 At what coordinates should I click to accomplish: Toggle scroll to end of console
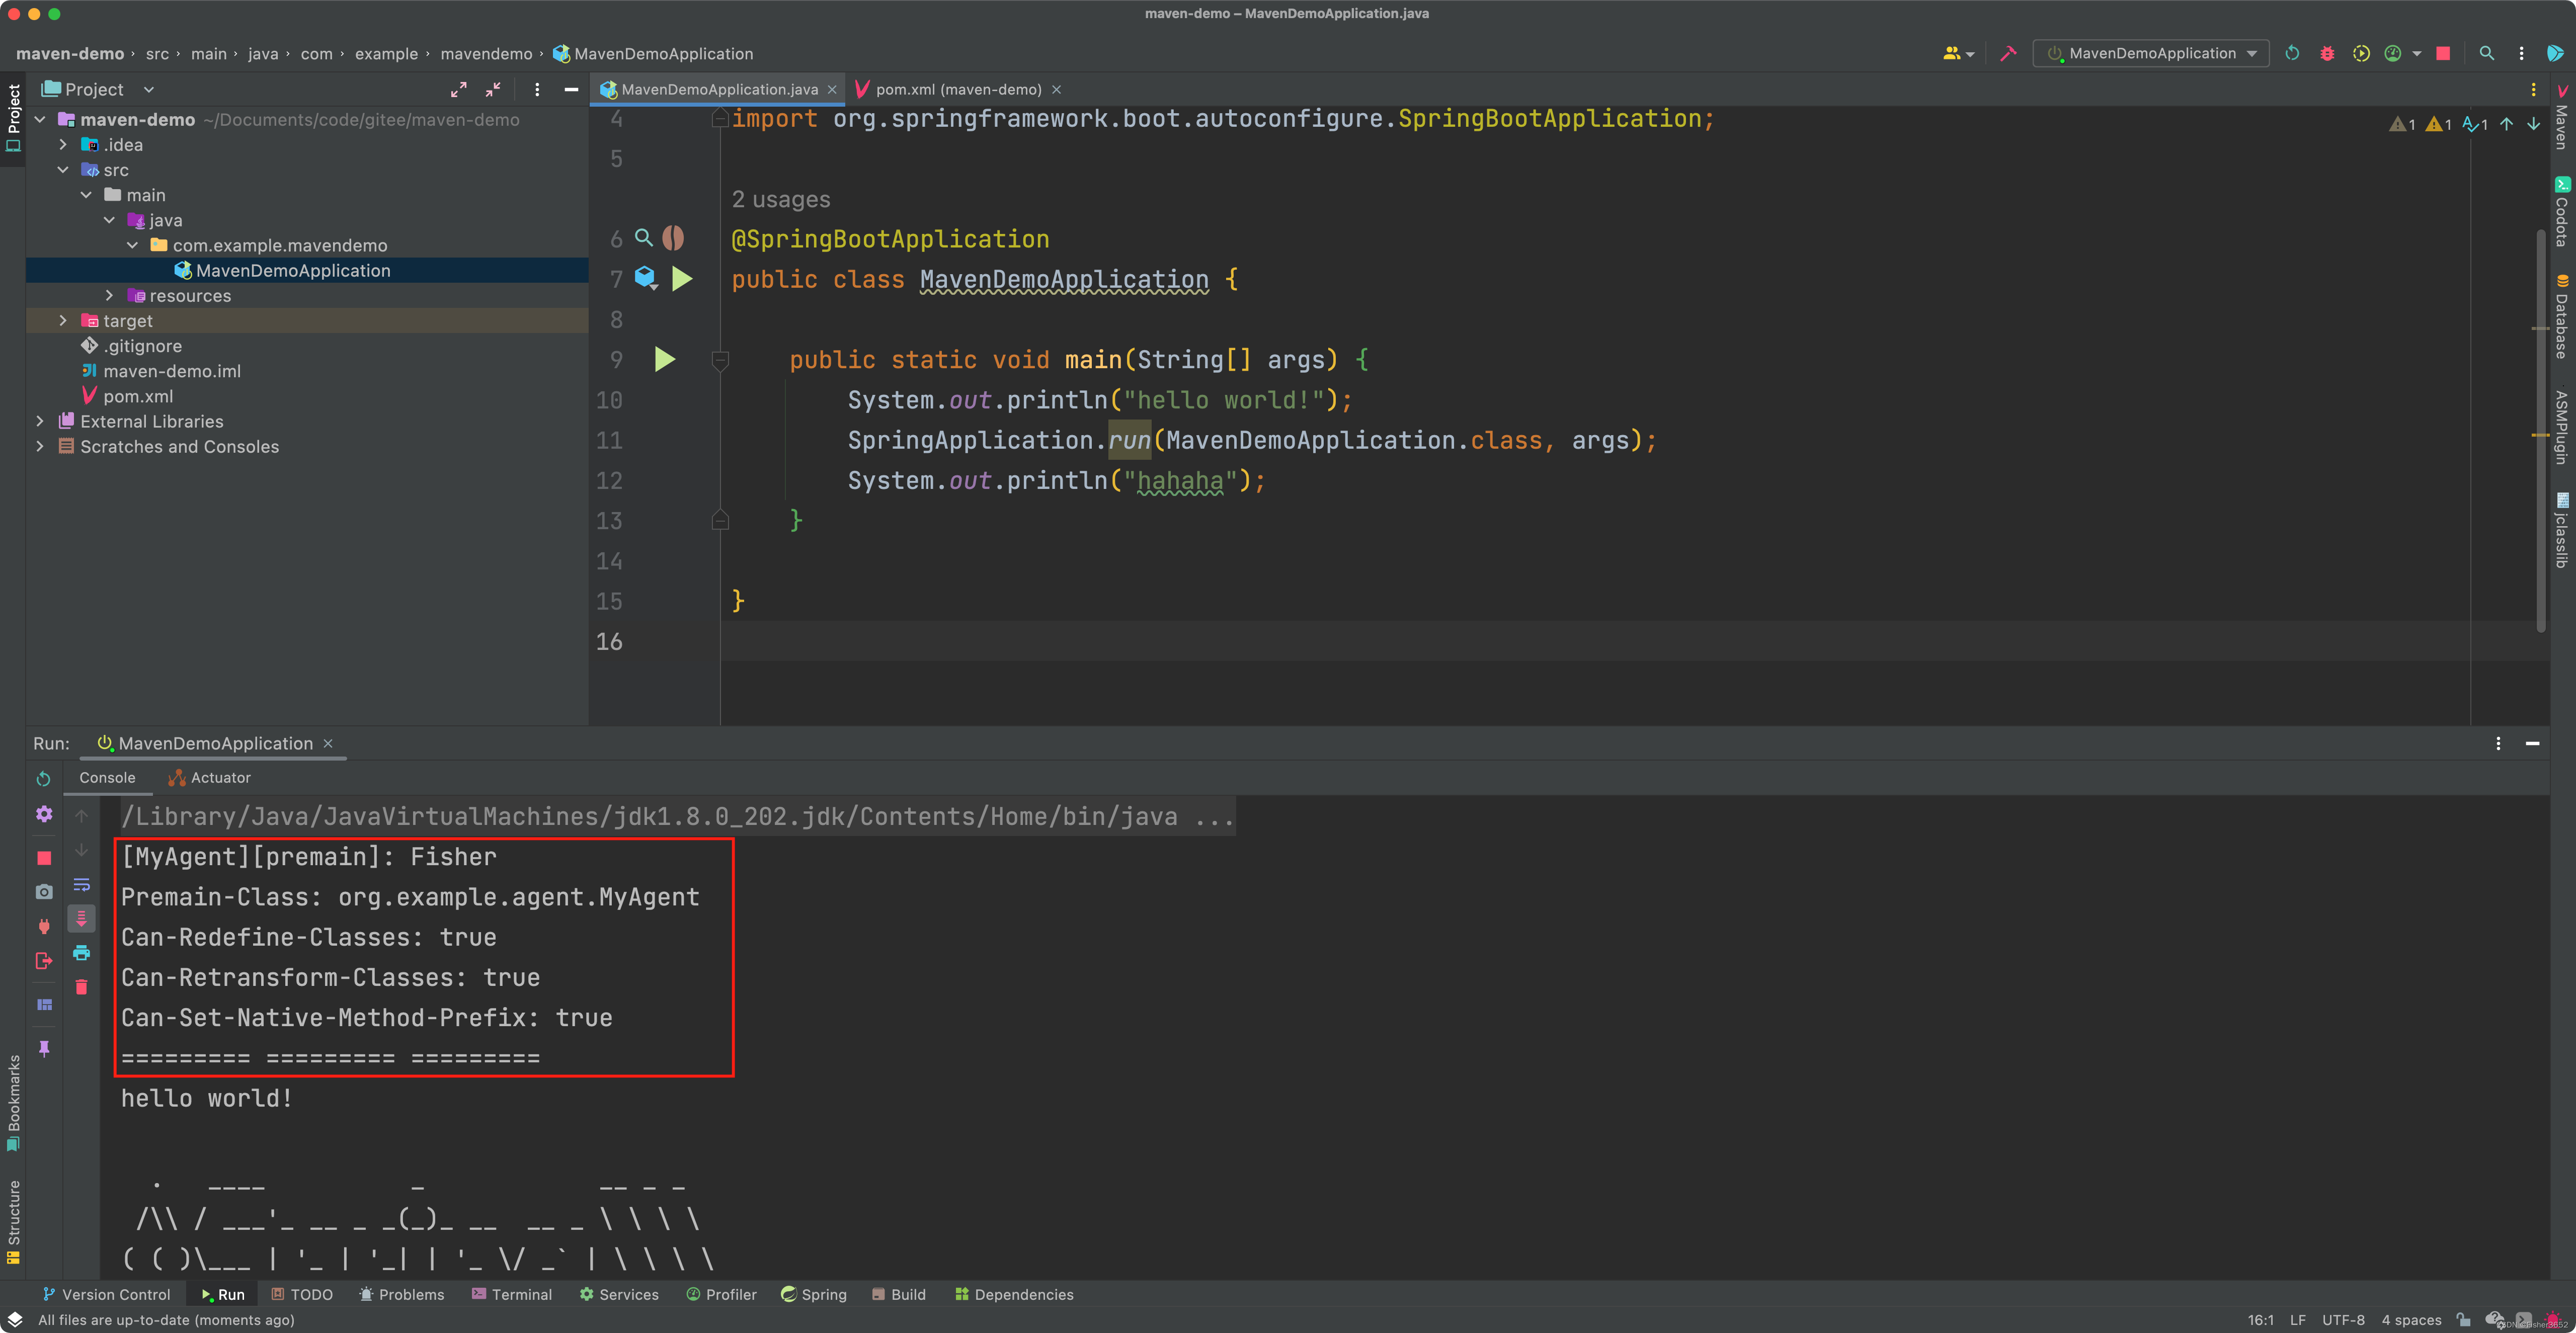tap(82, 918)
